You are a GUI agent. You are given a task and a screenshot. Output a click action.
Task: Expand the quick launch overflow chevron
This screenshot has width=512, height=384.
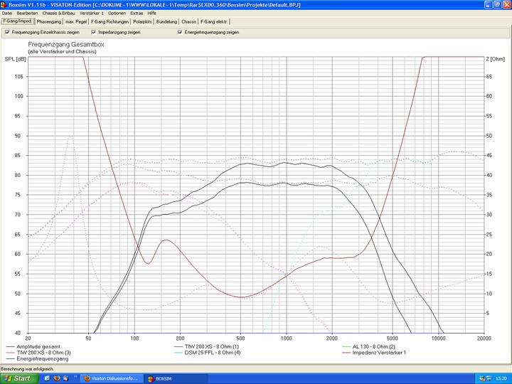click(74, 378)
